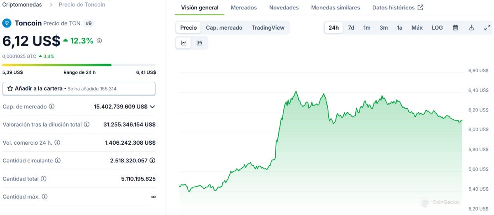Image resolution: width=494 pixels, height=215 pixels.
Task: Select the candlestick chart view icon
Action: point(200,43)
